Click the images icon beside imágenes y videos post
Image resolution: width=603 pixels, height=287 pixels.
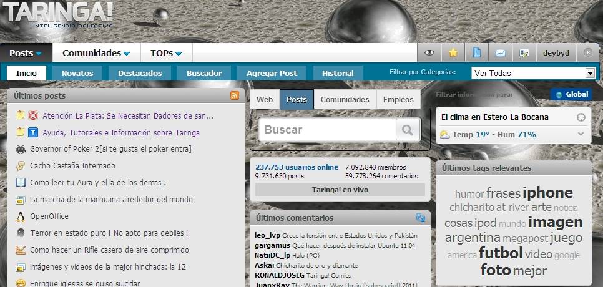[21, 267]
